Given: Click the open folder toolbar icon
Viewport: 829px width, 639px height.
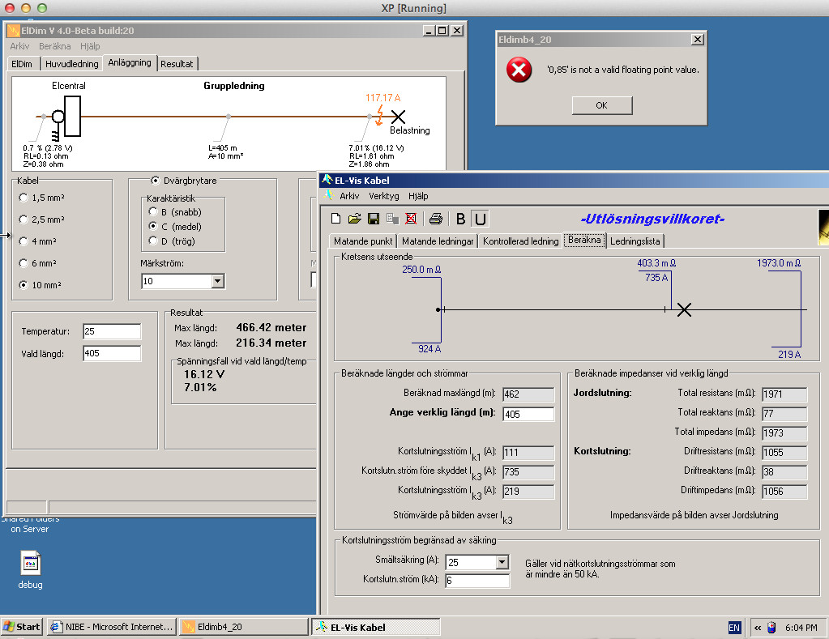Looking at the screenshot, I should (x=354, y=219).
